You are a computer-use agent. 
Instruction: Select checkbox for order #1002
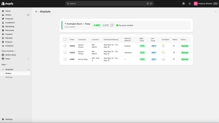pos(65,52)
